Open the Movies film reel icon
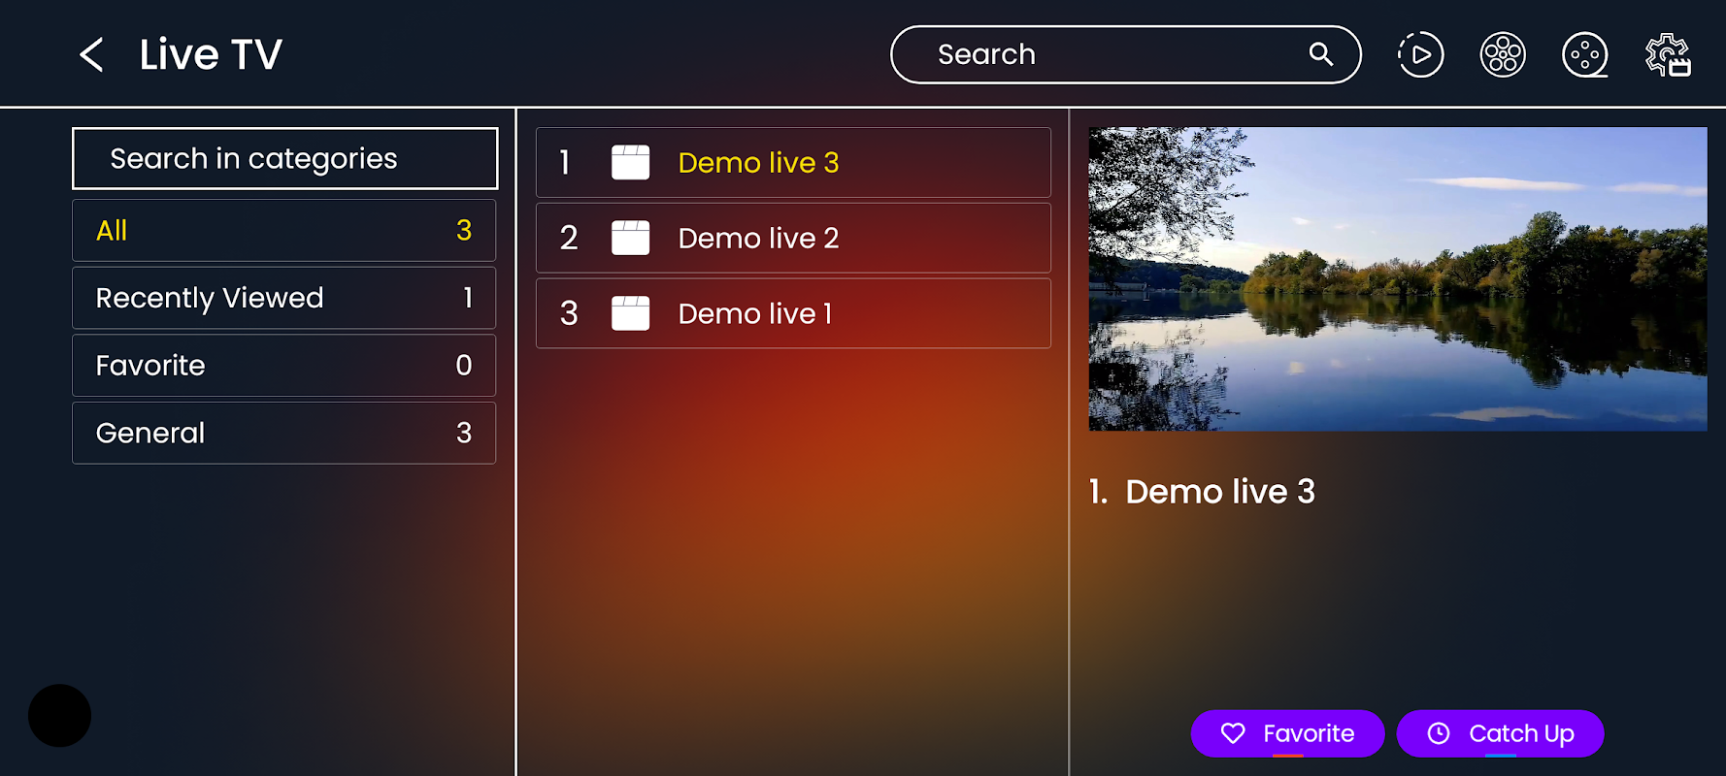 point(1503,54)
